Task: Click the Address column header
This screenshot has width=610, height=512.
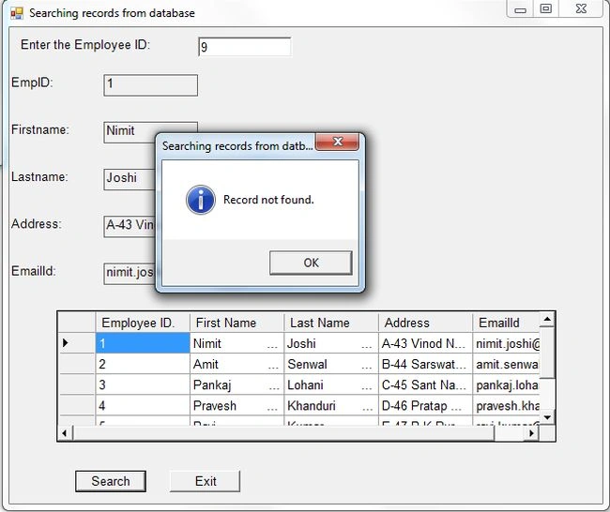Action: pyautogui.click(x=425, y=323)
